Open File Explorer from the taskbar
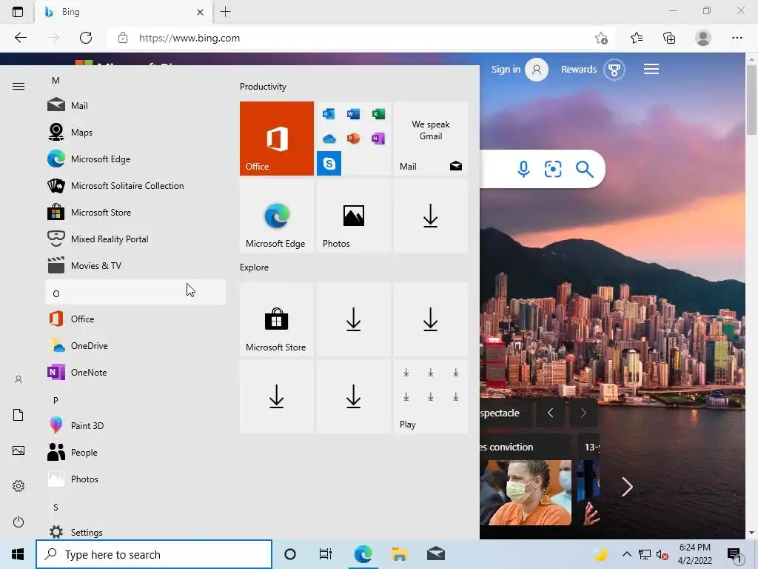The width and height of the screenshot is (758, 569). tap(399, 554)
